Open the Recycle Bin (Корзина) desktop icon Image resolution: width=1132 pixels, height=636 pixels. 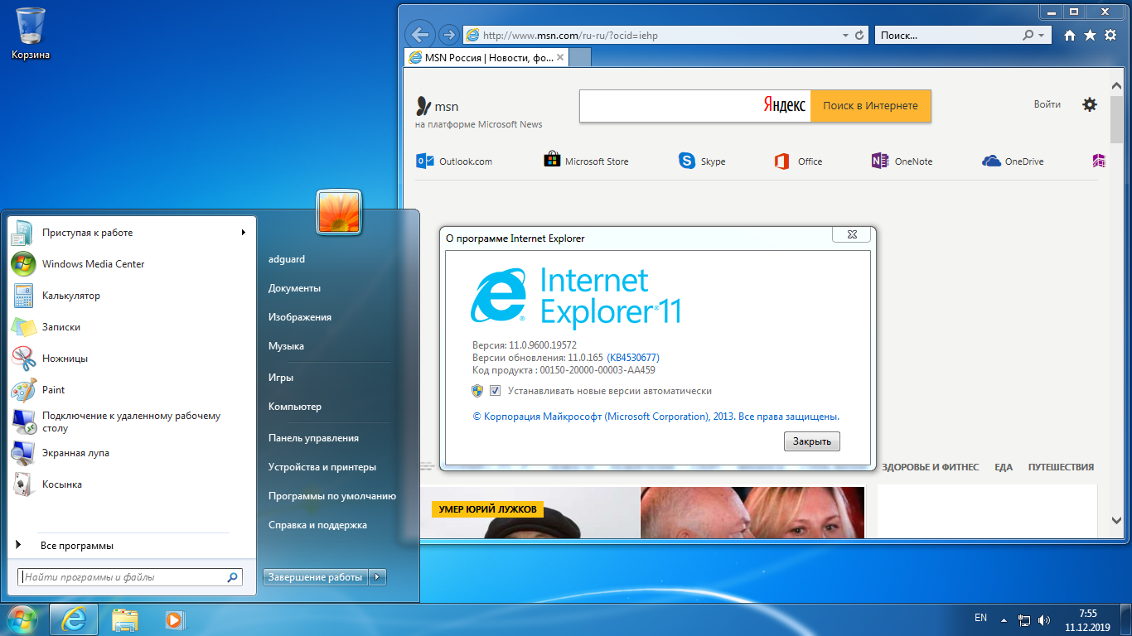31,33
